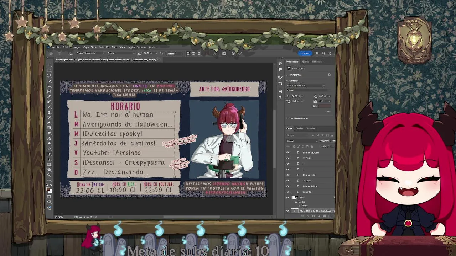
Task: Hide the 'Hora en Kick:' layer
Action: 288,175
